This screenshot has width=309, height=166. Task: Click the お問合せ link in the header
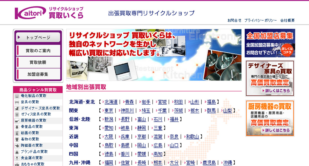click(234, 20)
